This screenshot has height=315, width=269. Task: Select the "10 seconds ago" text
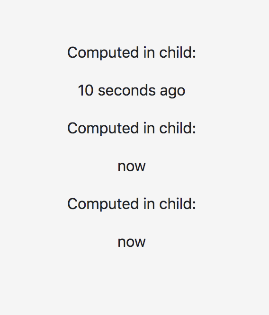[131, 90]
